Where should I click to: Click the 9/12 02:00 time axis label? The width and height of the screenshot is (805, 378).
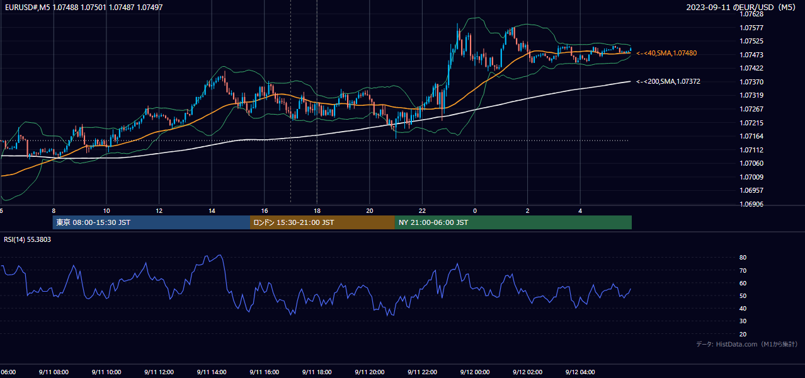tap(527, 372)
